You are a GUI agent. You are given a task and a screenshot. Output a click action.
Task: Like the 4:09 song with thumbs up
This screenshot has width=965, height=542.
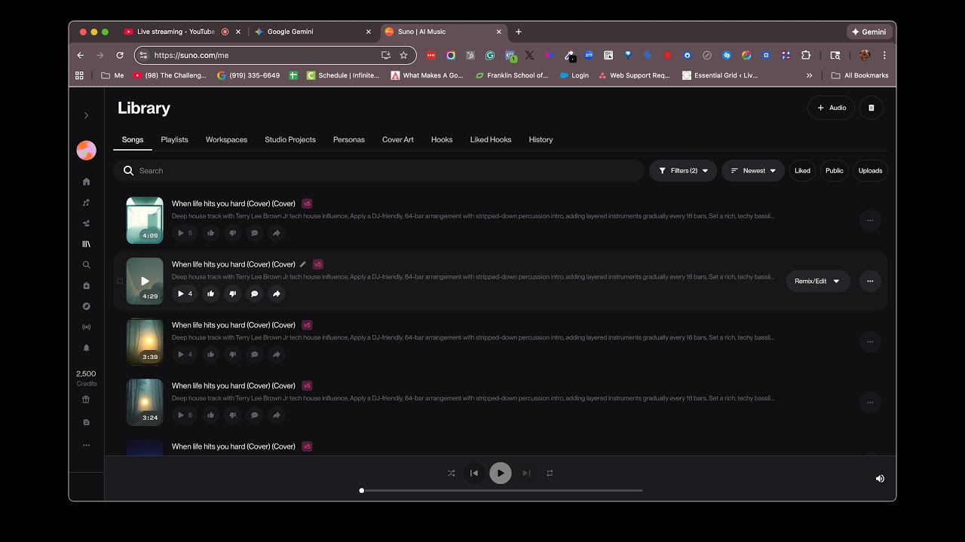[211, 233]
